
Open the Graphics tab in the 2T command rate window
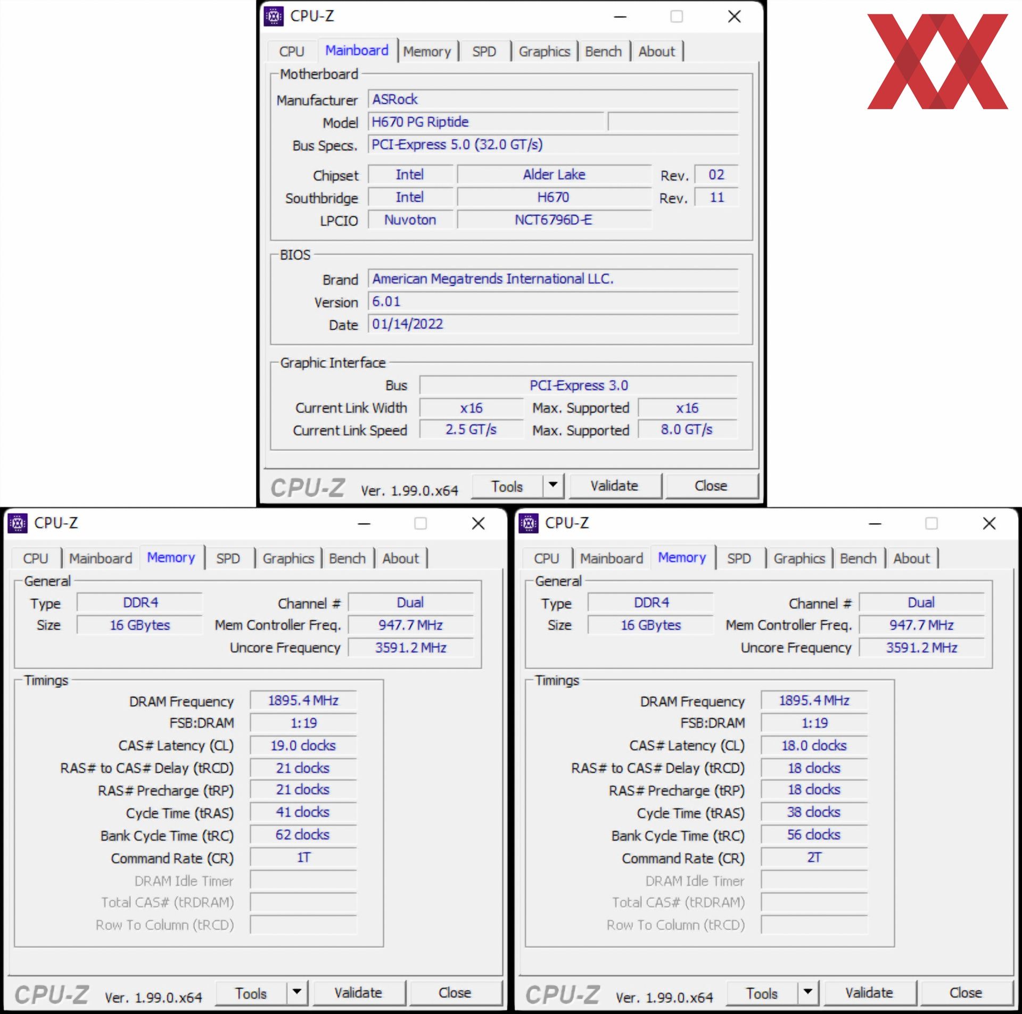pyautogui.click(x=800, y=558)
